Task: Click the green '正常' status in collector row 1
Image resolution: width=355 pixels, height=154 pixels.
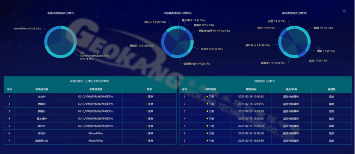Action: [x=149, y=97]
